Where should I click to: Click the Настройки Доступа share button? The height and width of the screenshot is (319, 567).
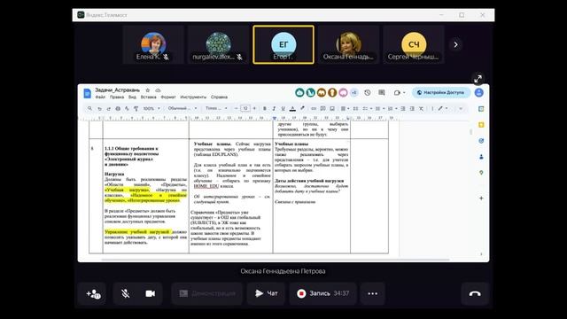(441, 92)
